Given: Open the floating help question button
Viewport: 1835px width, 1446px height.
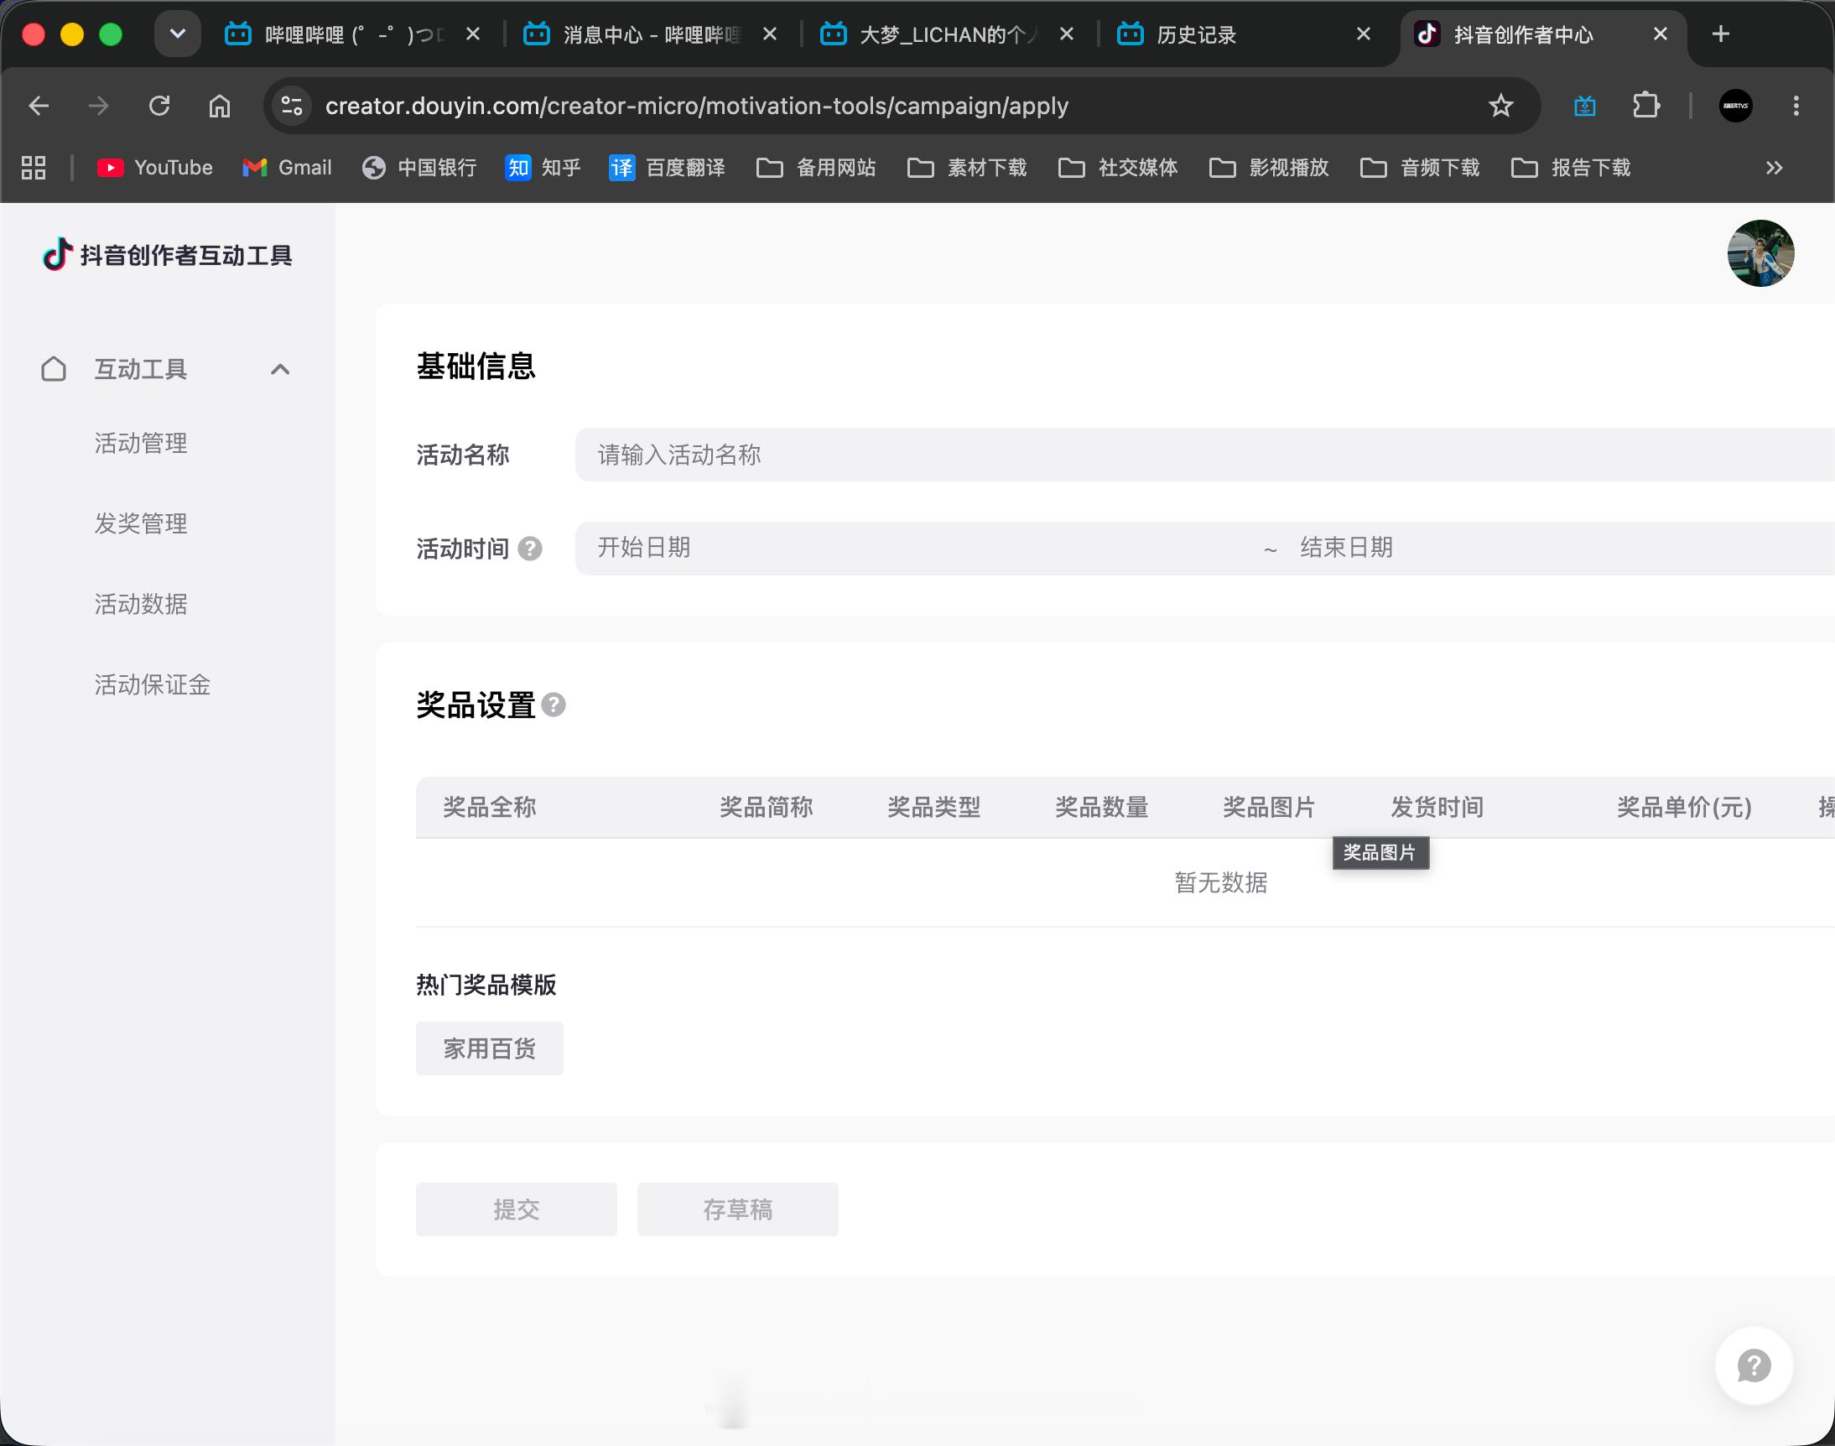Looking at the screenshot, I should click(x=1754, y=1365).
